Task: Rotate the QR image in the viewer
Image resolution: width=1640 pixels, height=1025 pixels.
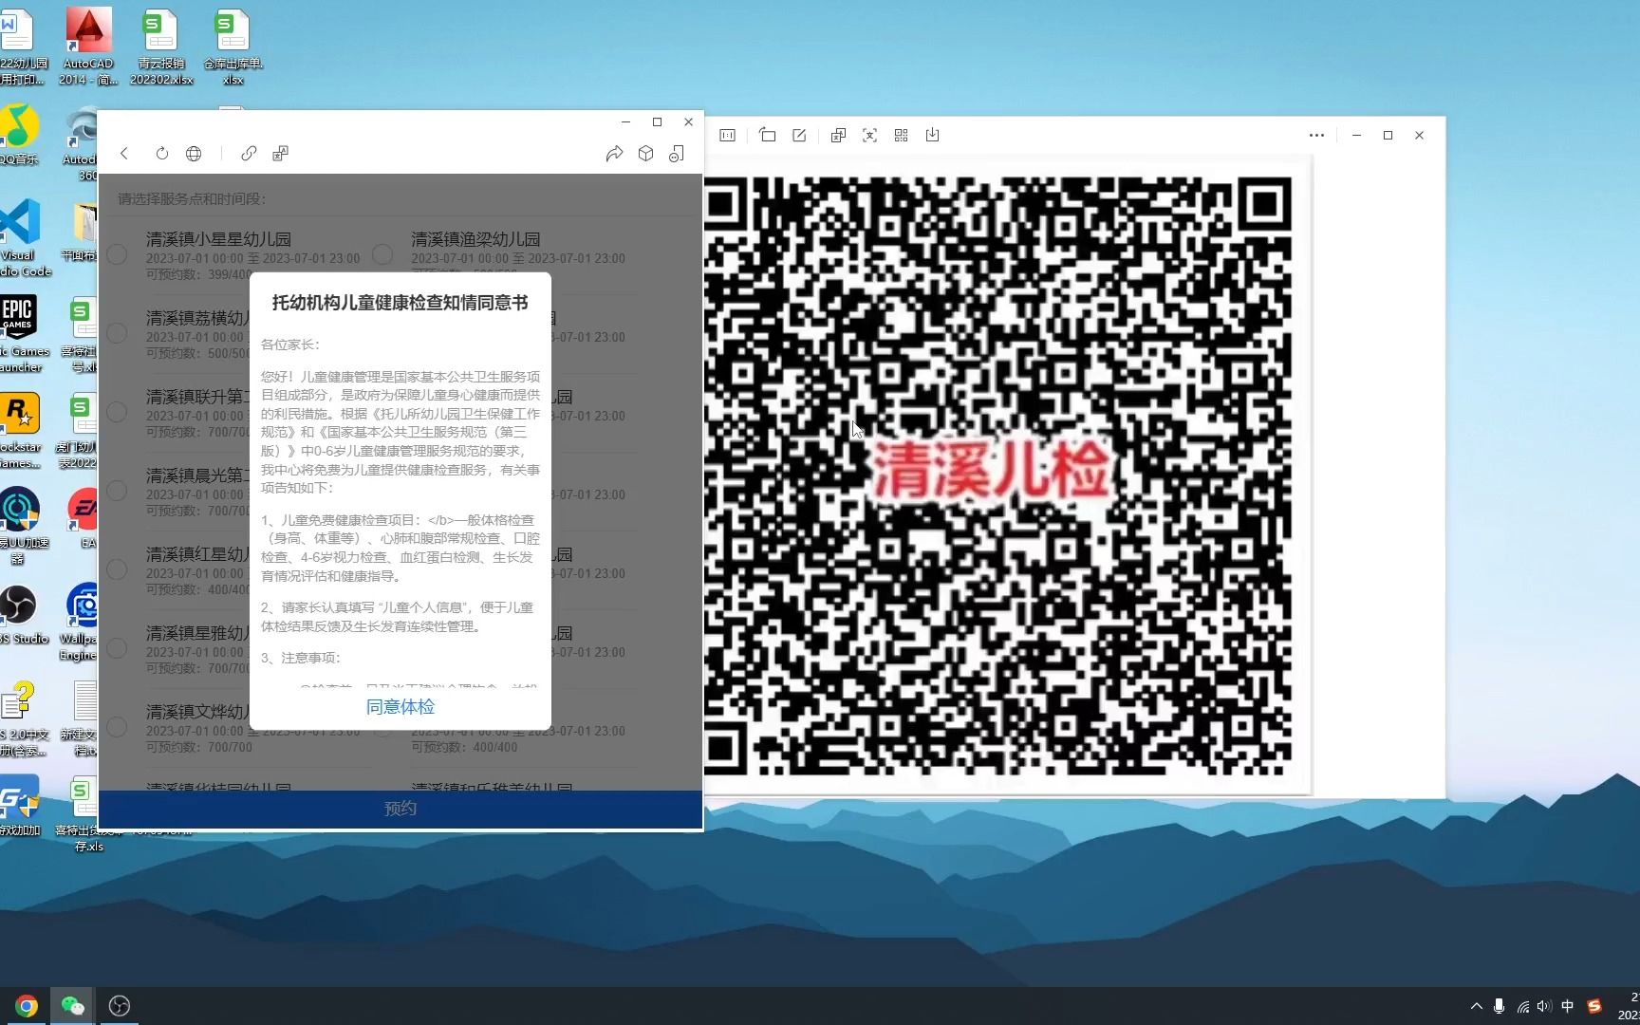Action: (x=768, y=136)
